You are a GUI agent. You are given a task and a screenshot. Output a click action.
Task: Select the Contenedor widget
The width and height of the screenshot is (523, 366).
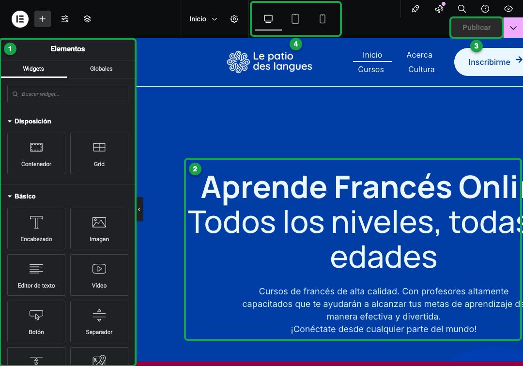pos(36,153)
